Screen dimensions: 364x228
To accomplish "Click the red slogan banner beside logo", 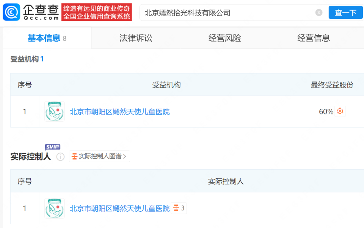I will pos(97,12).
